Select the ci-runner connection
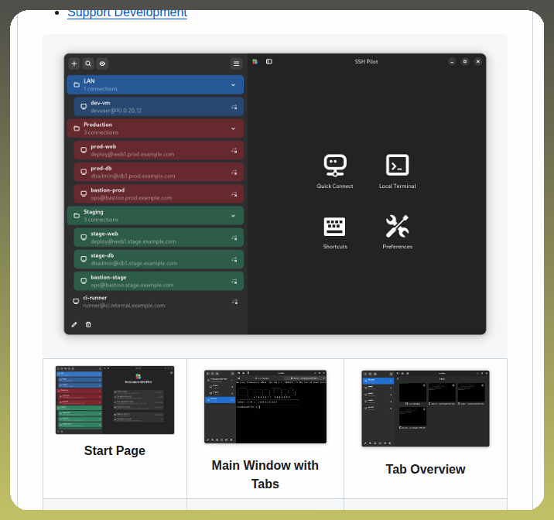The width and height of the screenshot is (554, 520). [x=156, y=301]
